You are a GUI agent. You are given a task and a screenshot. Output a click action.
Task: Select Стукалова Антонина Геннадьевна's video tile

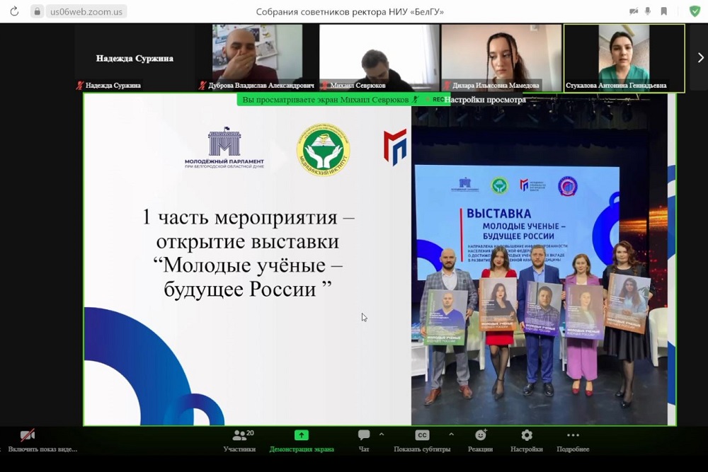tap(624, 57)
